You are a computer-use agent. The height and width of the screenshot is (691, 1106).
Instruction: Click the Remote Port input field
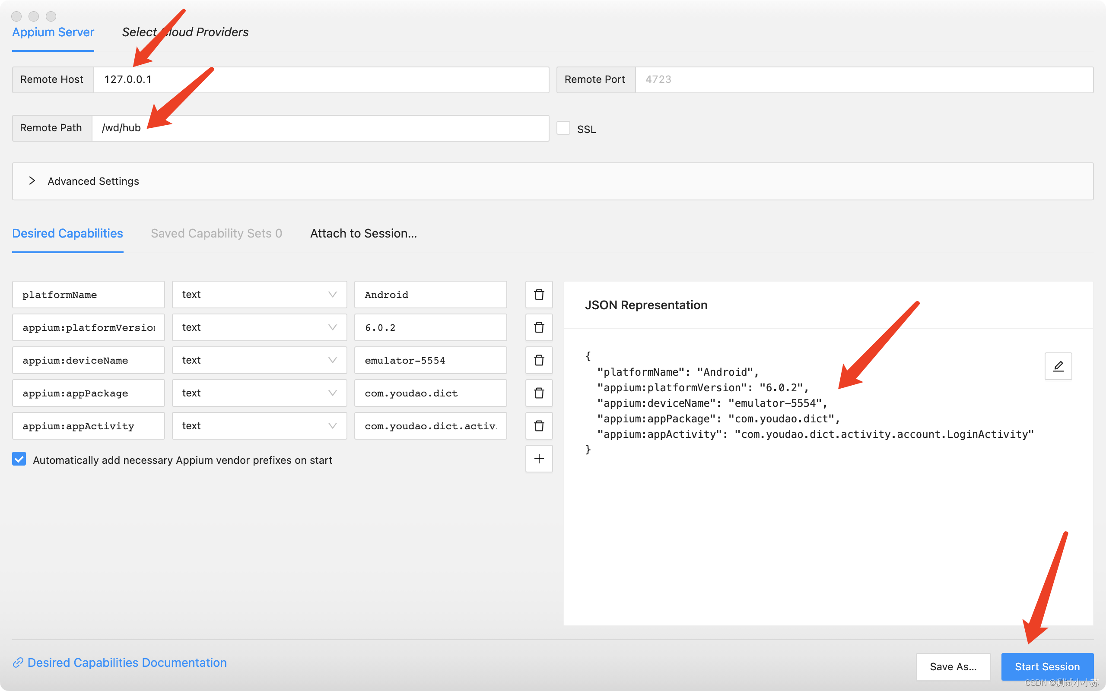click(863, 79)
